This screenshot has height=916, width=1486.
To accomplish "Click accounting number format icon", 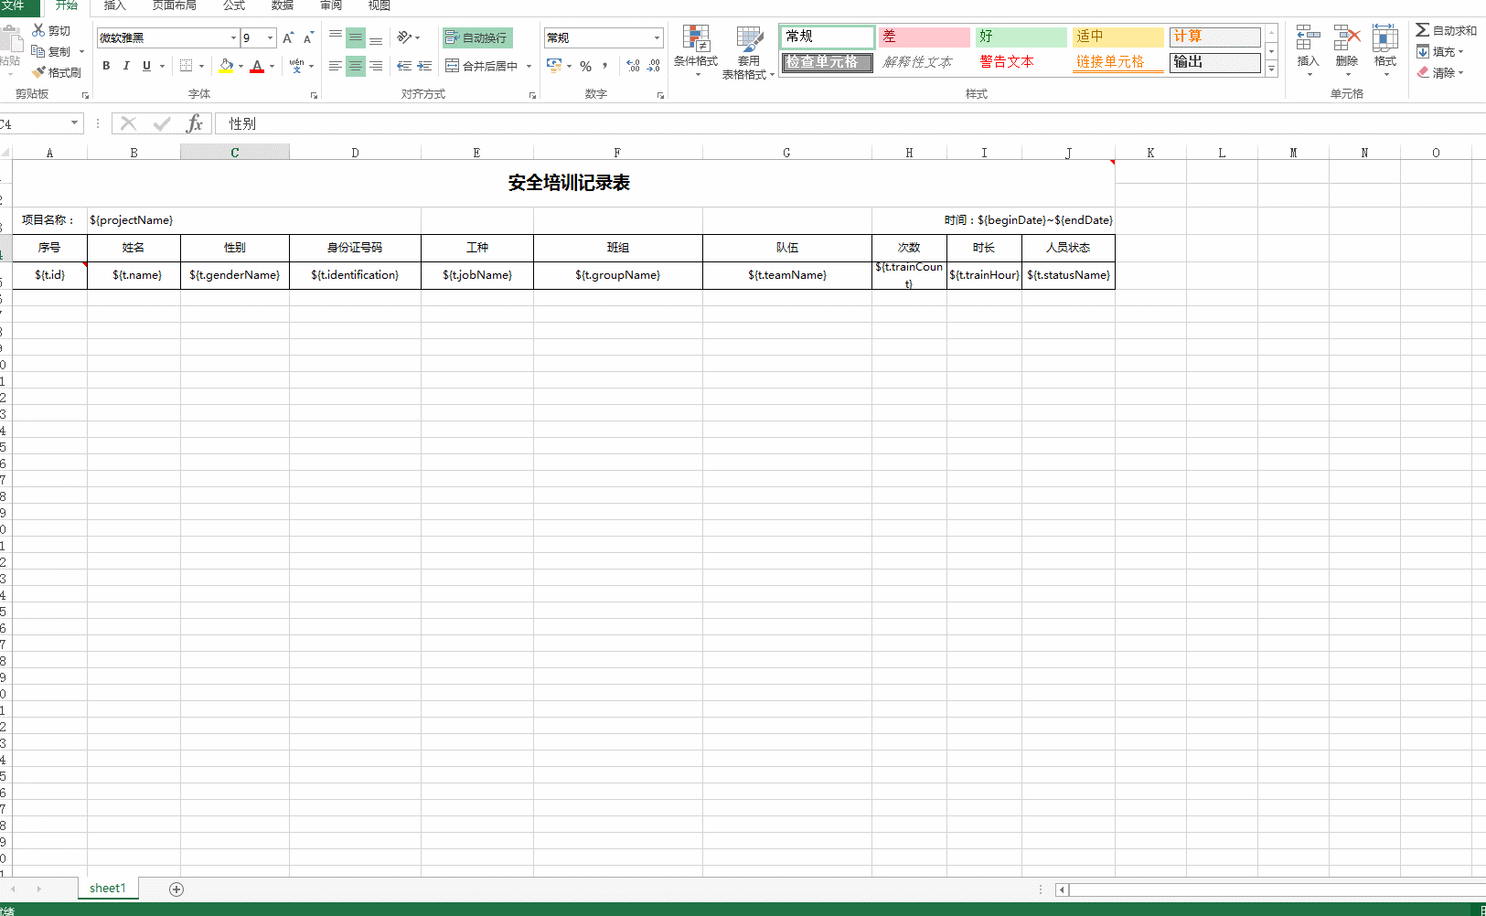I will (554, 66).
